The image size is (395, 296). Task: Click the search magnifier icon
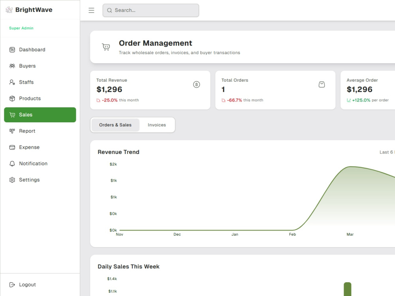(109, 10)
